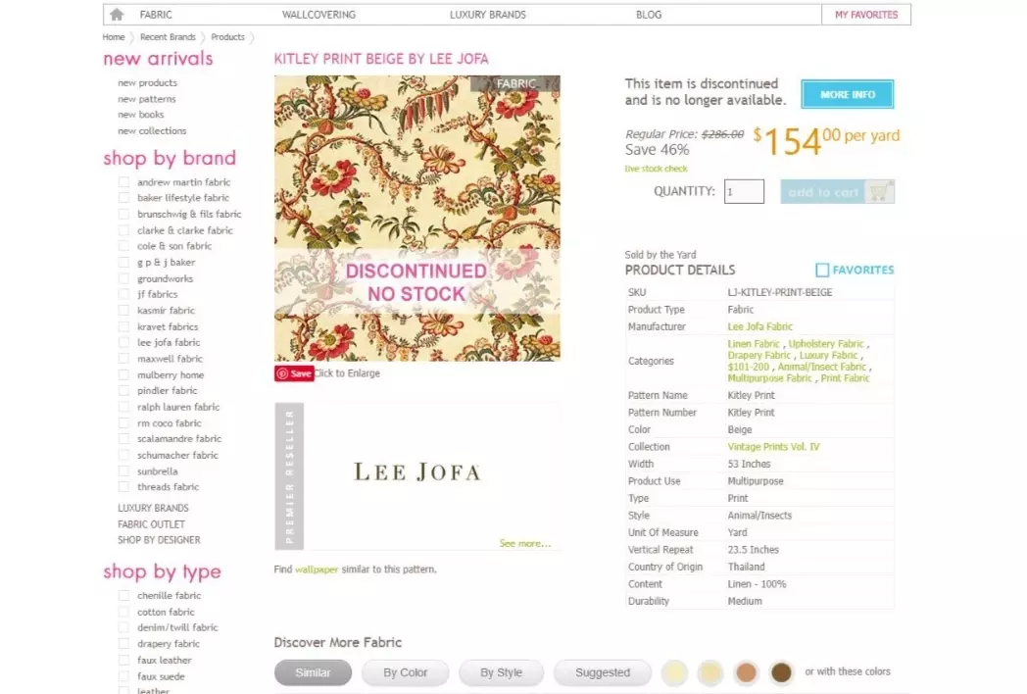Open the Wallcovering menu

(318, 15)
